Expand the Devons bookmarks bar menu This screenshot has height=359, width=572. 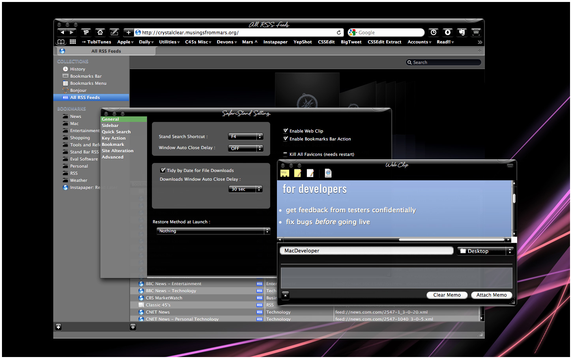click(x=226, y=42)
